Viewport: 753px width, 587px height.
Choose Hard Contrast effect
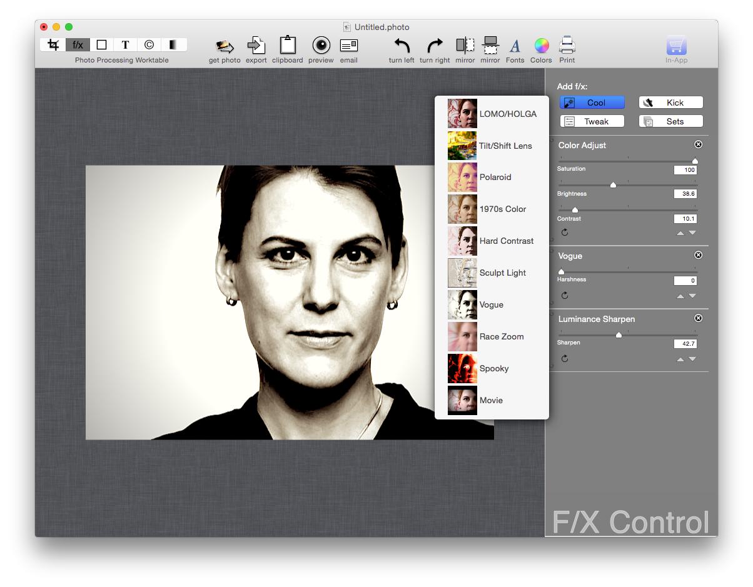492,241
